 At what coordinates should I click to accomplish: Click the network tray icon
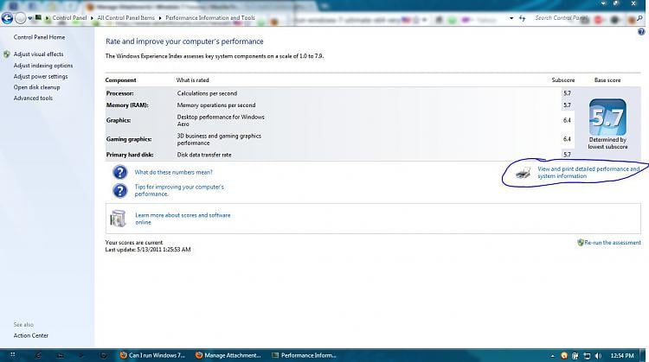[x=587, y=355]
